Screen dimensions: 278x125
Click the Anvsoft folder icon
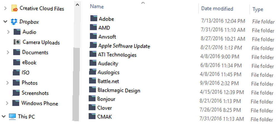click(x=93, y=36)
